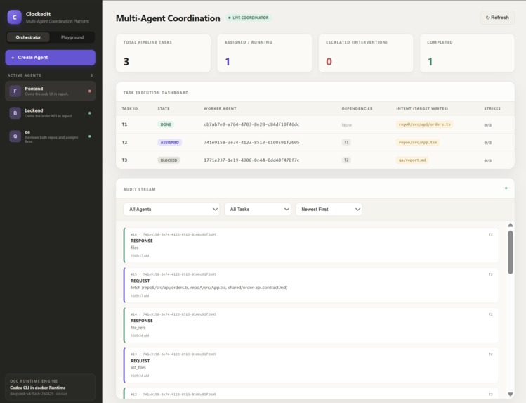This screenshot has width=526, height=403.
Task: Switch to the Playground tab
Action: [72, 37]
